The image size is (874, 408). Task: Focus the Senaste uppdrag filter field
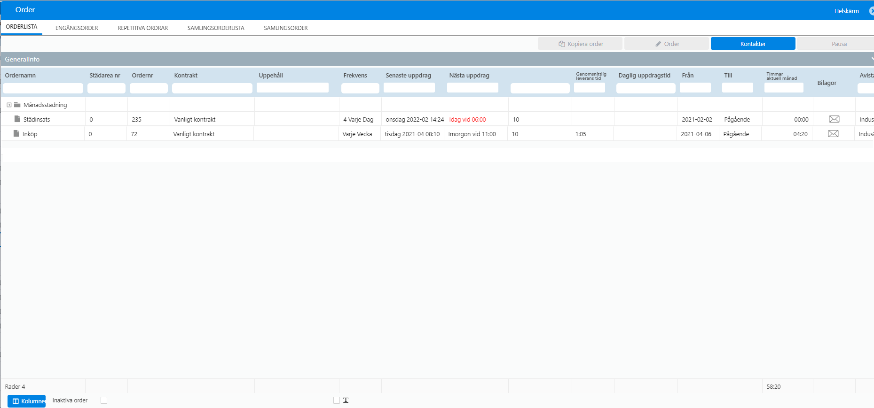click(x=409, y=87)
